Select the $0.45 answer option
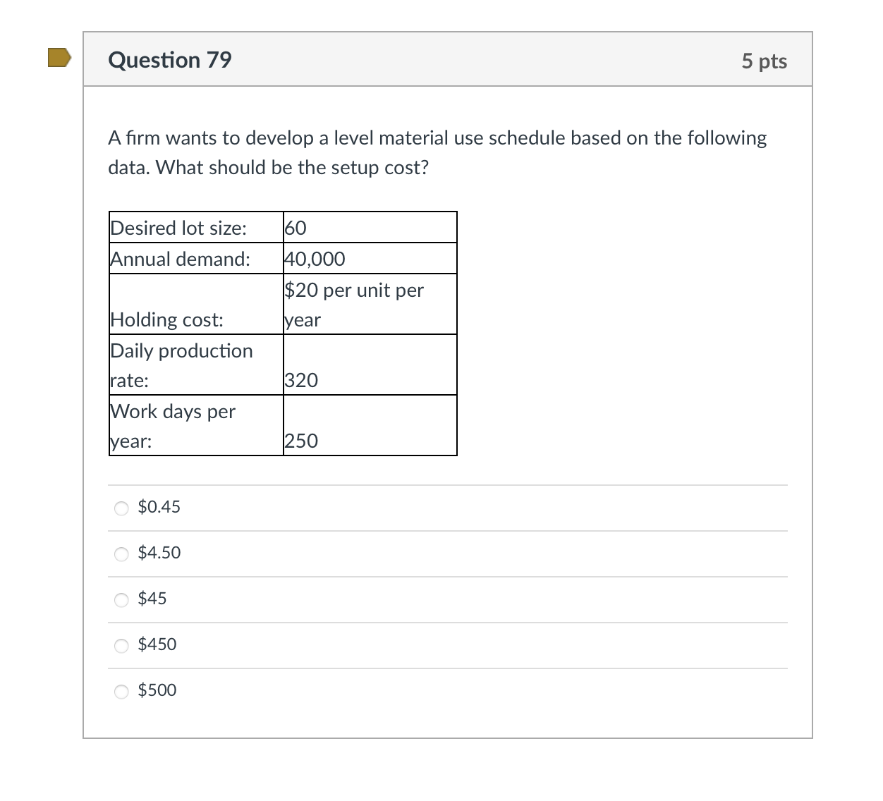883x801 pixels. (x=121, y=508)
